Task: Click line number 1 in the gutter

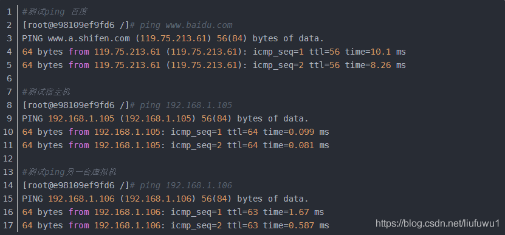Action: 9,12
